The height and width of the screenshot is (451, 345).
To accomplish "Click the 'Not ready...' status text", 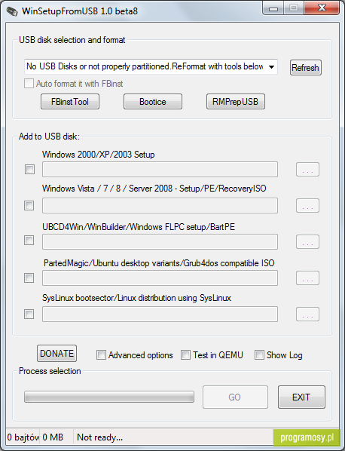I will pos(100,437).
